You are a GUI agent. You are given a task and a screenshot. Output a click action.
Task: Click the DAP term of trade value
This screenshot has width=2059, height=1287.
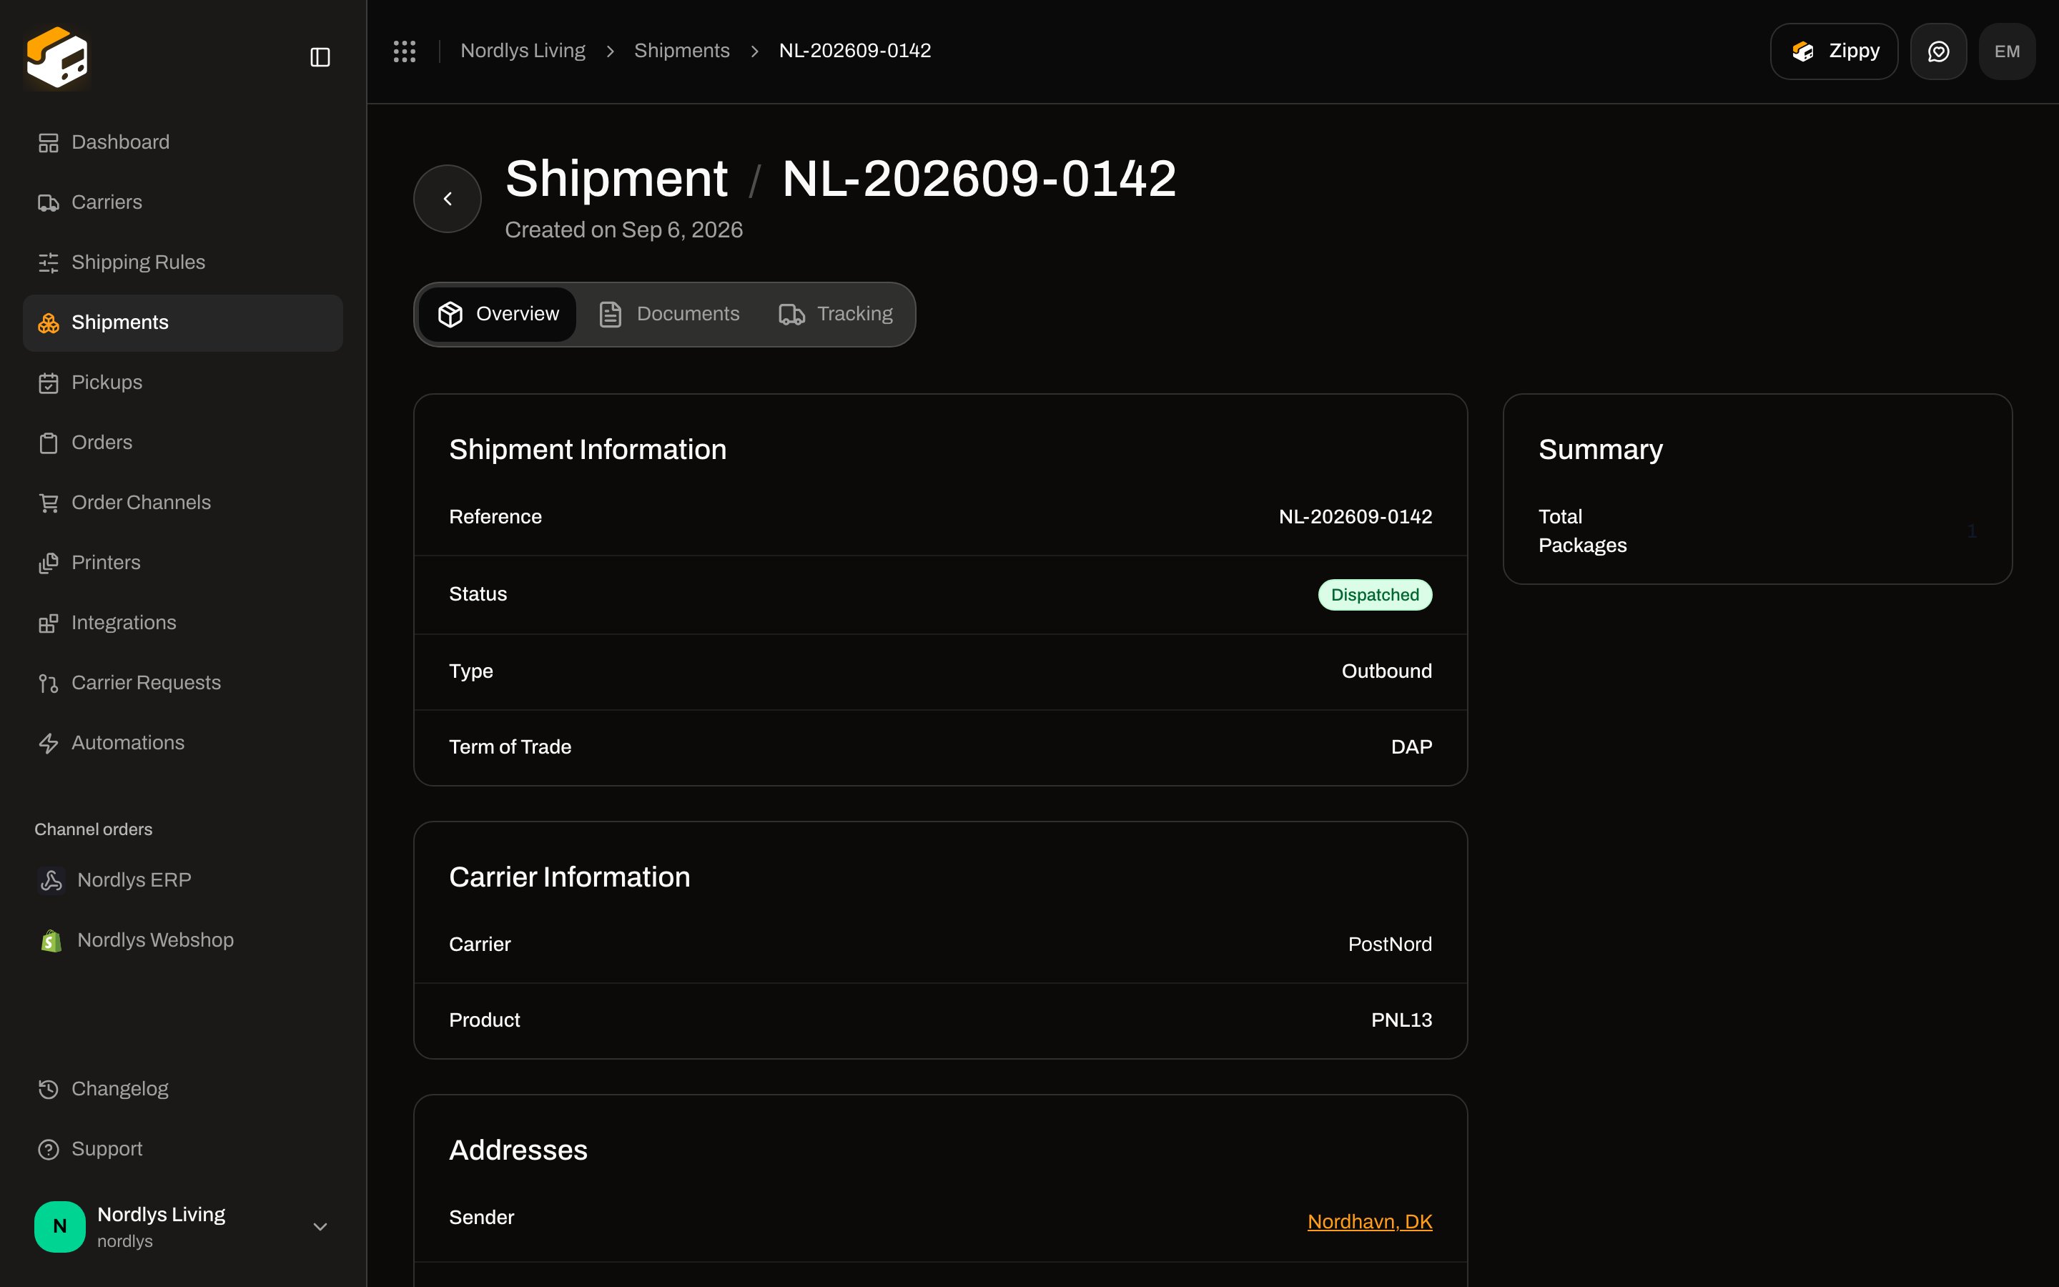tap(1411, 746)
